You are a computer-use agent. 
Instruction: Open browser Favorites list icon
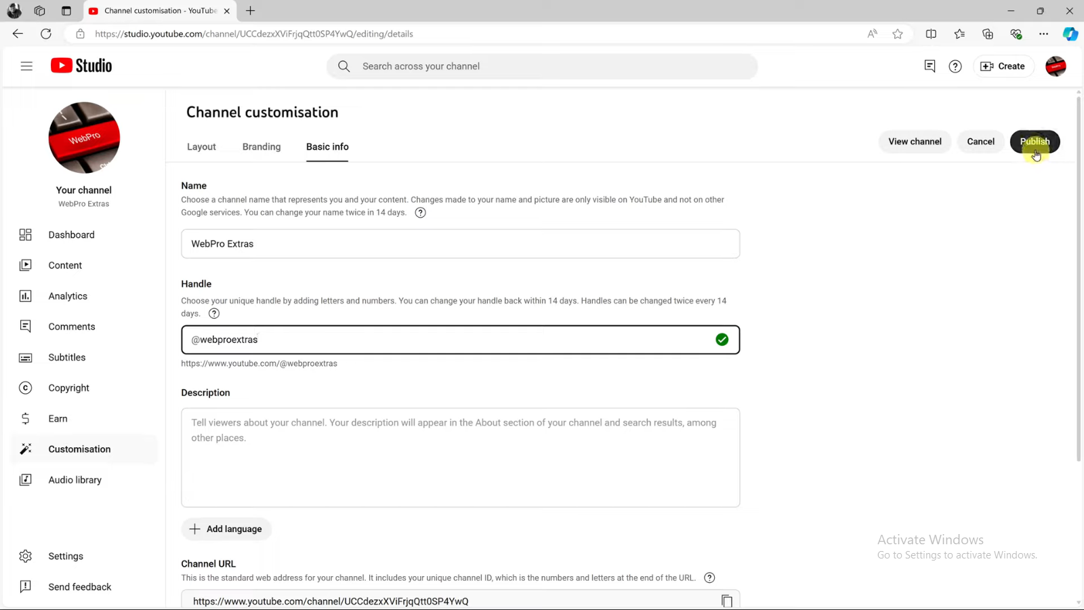pos(959,34)
